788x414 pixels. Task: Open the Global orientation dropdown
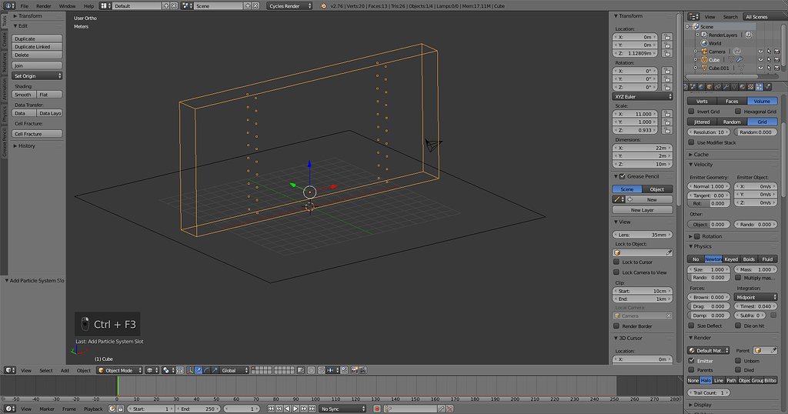pos(235,370)
